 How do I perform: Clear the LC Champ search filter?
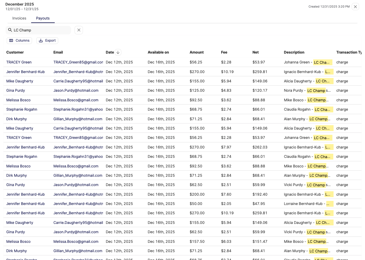click(x=79, y=30)
